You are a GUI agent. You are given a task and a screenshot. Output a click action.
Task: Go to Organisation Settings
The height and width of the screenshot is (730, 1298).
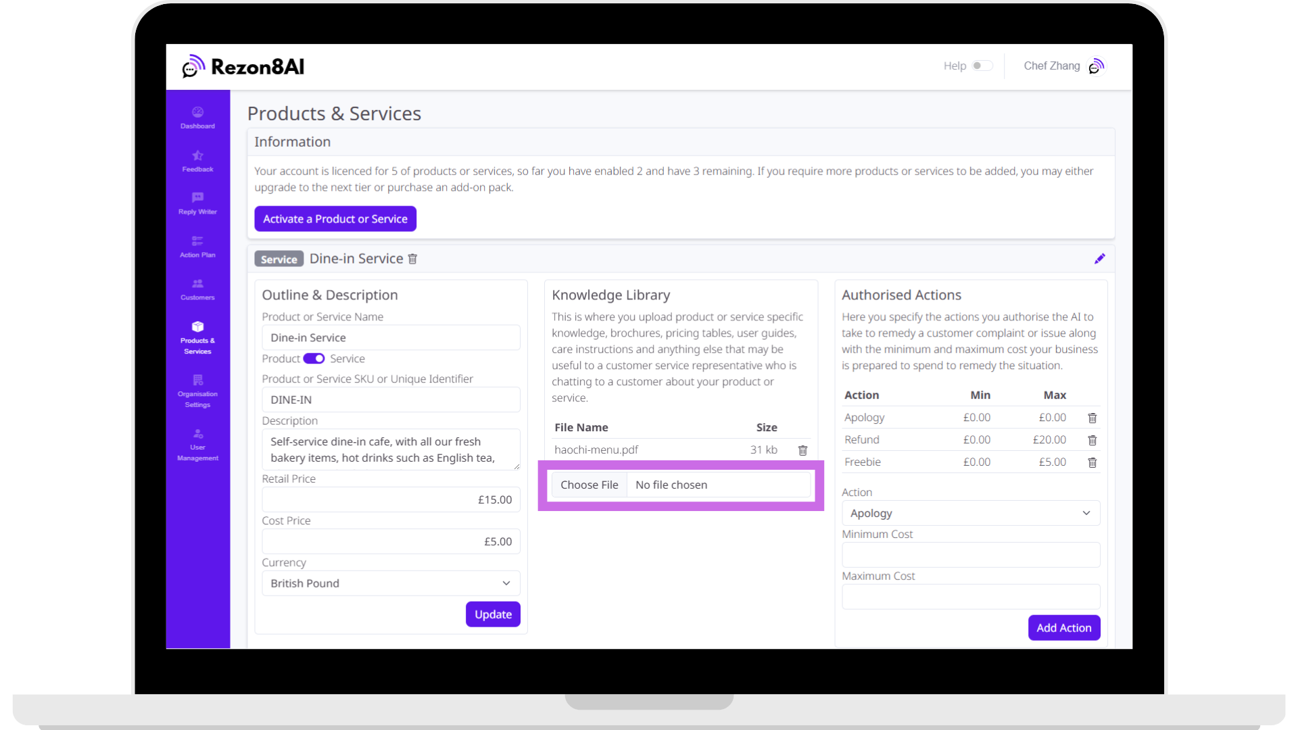197,391
